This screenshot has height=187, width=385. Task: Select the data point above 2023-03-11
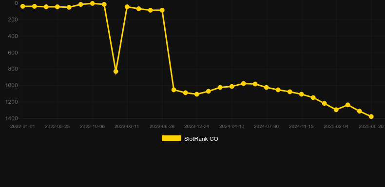point(127,7)
